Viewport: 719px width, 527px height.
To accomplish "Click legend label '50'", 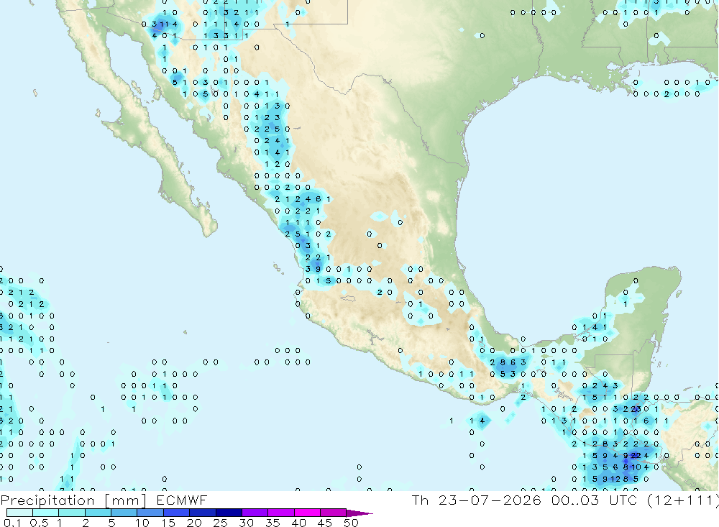I will 351,523.
